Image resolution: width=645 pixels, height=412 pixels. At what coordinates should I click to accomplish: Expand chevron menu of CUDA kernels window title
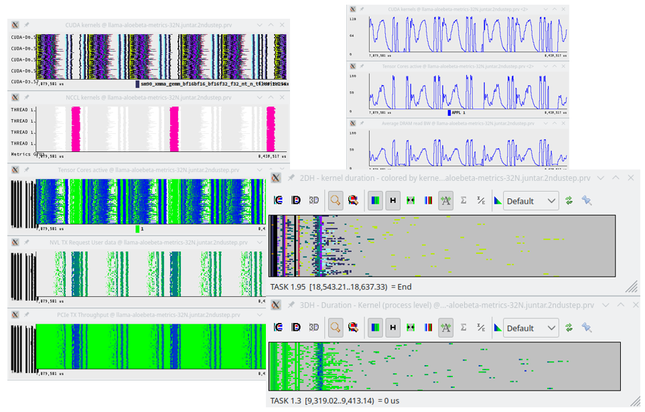[x=260, y=25]
